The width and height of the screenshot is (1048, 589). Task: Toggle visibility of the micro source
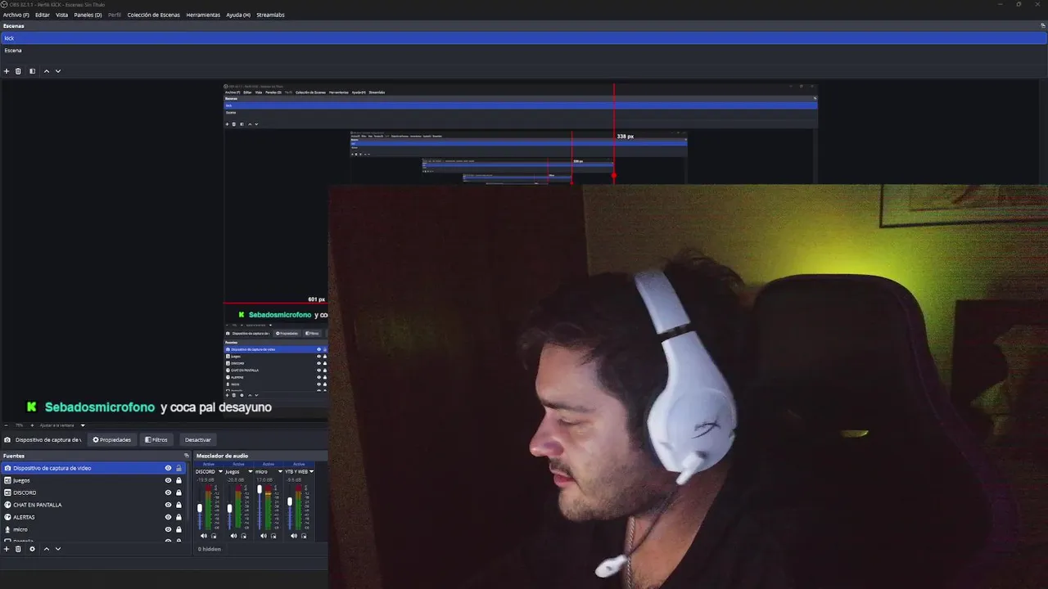pos(168,529)
